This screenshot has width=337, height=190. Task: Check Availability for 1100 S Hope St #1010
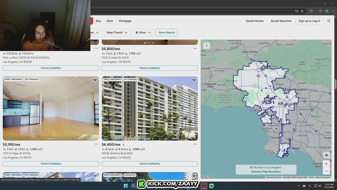tap(51, 164)
